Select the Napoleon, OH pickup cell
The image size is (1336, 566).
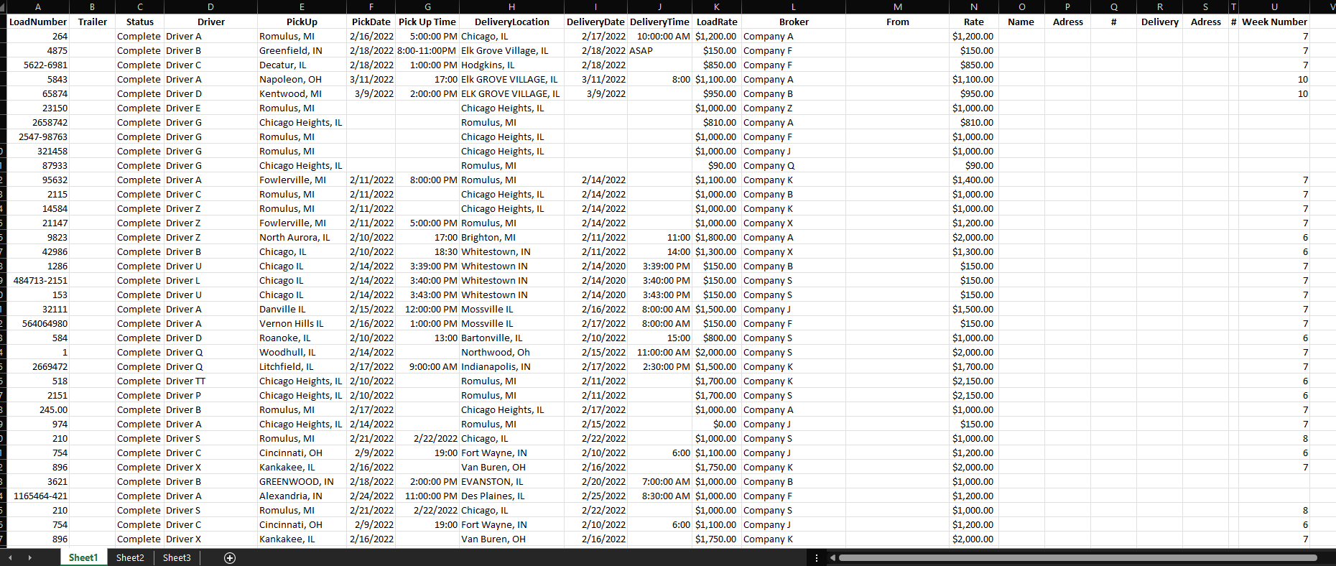[x=302, y=79]
